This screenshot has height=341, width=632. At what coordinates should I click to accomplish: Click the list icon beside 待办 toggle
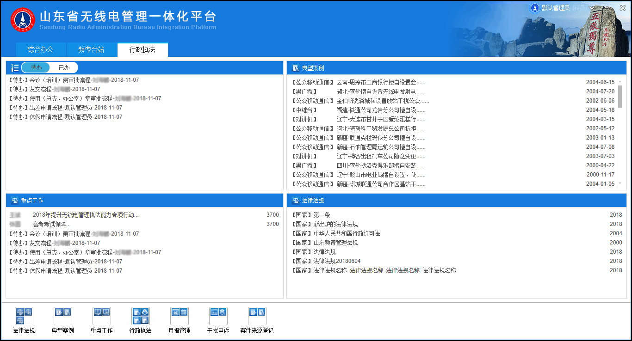15,68
